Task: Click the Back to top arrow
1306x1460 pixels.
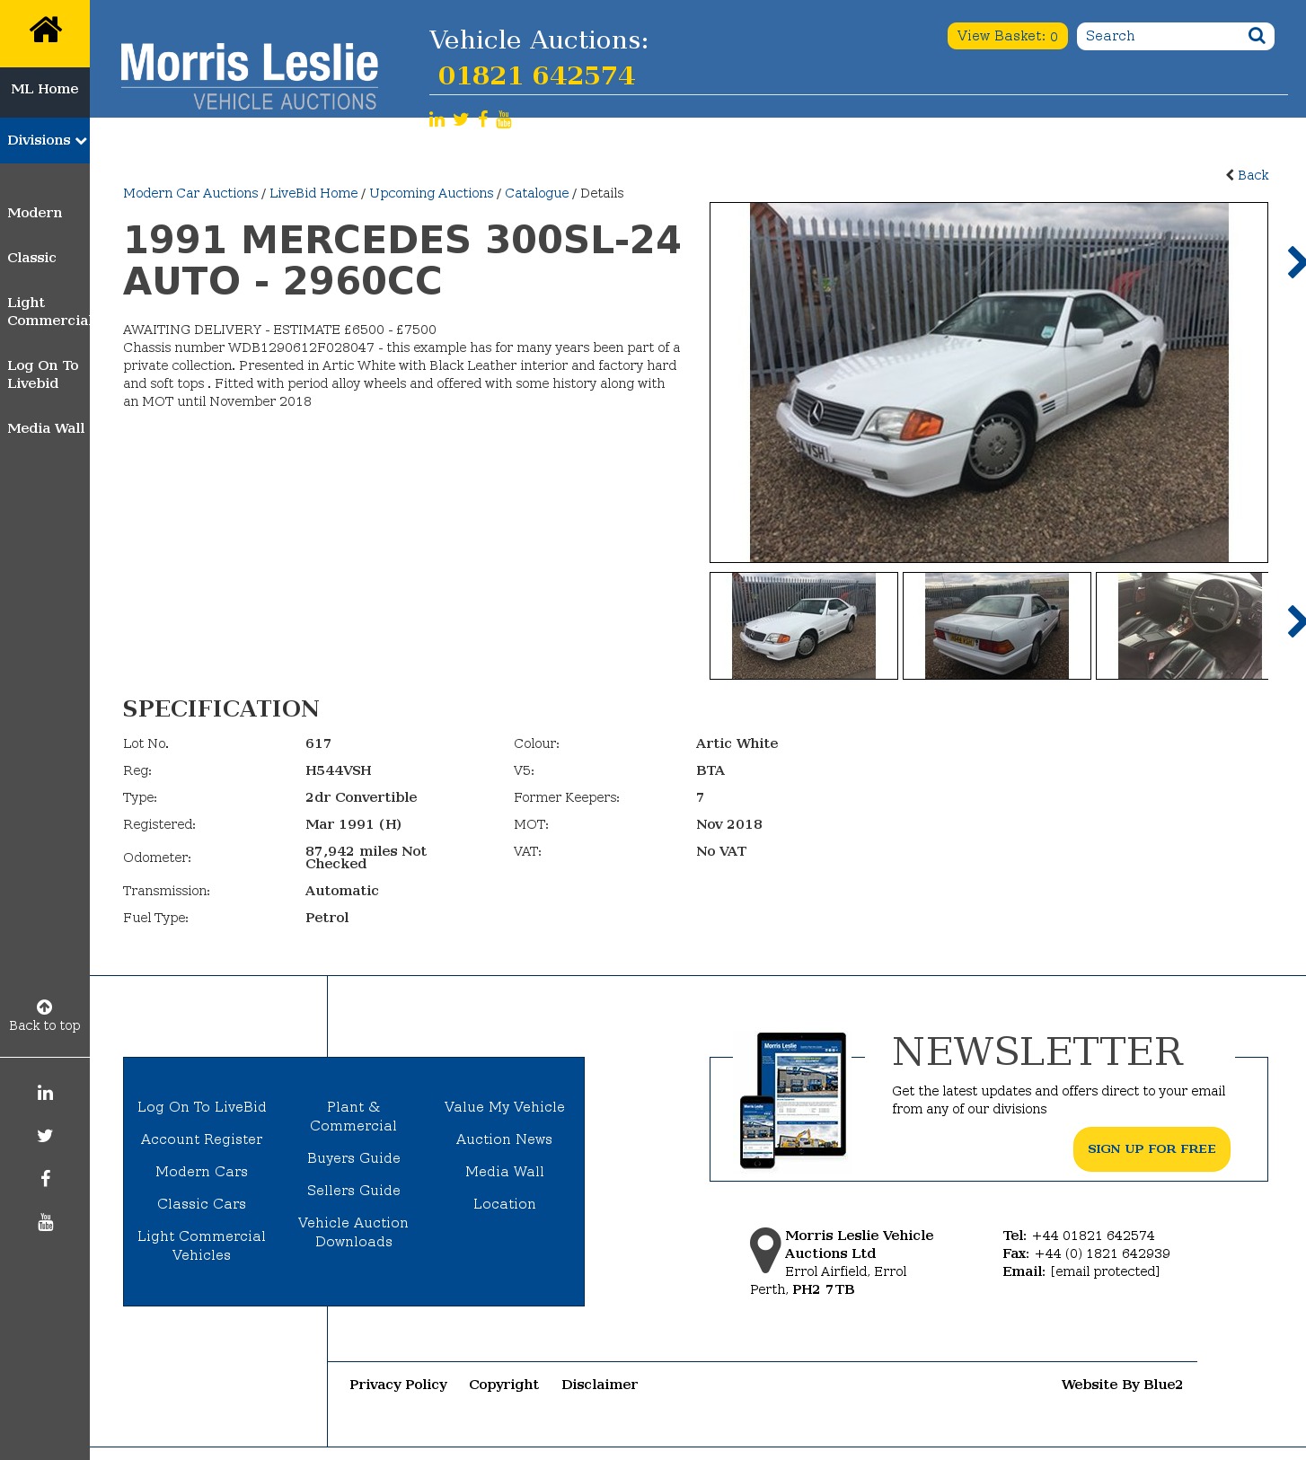Action: tap(44, 1007)
